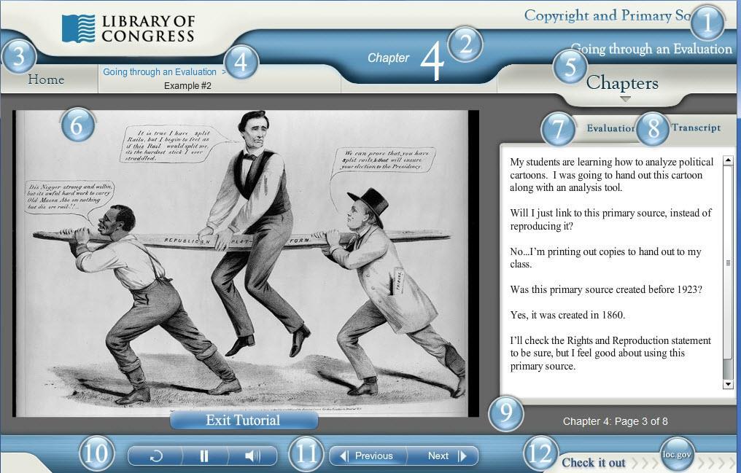This screenshot has height=473, width=741.
Task: Advance to the Next page
Action: [446, 456]
